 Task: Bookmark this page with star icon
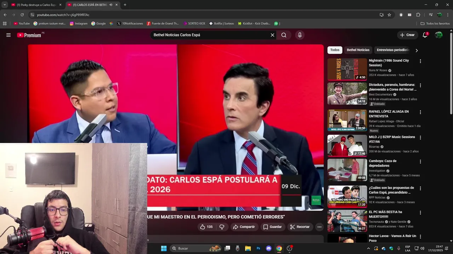pyautogui.click(x=389, y=15)
